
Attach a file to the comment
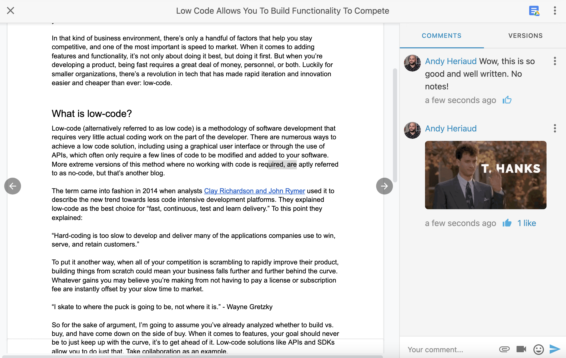point(504,349)
